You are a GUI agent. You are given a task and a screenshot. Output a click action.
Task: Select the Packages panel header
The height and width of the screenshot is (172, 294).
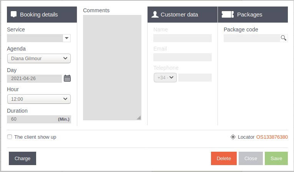pos(253,15)
